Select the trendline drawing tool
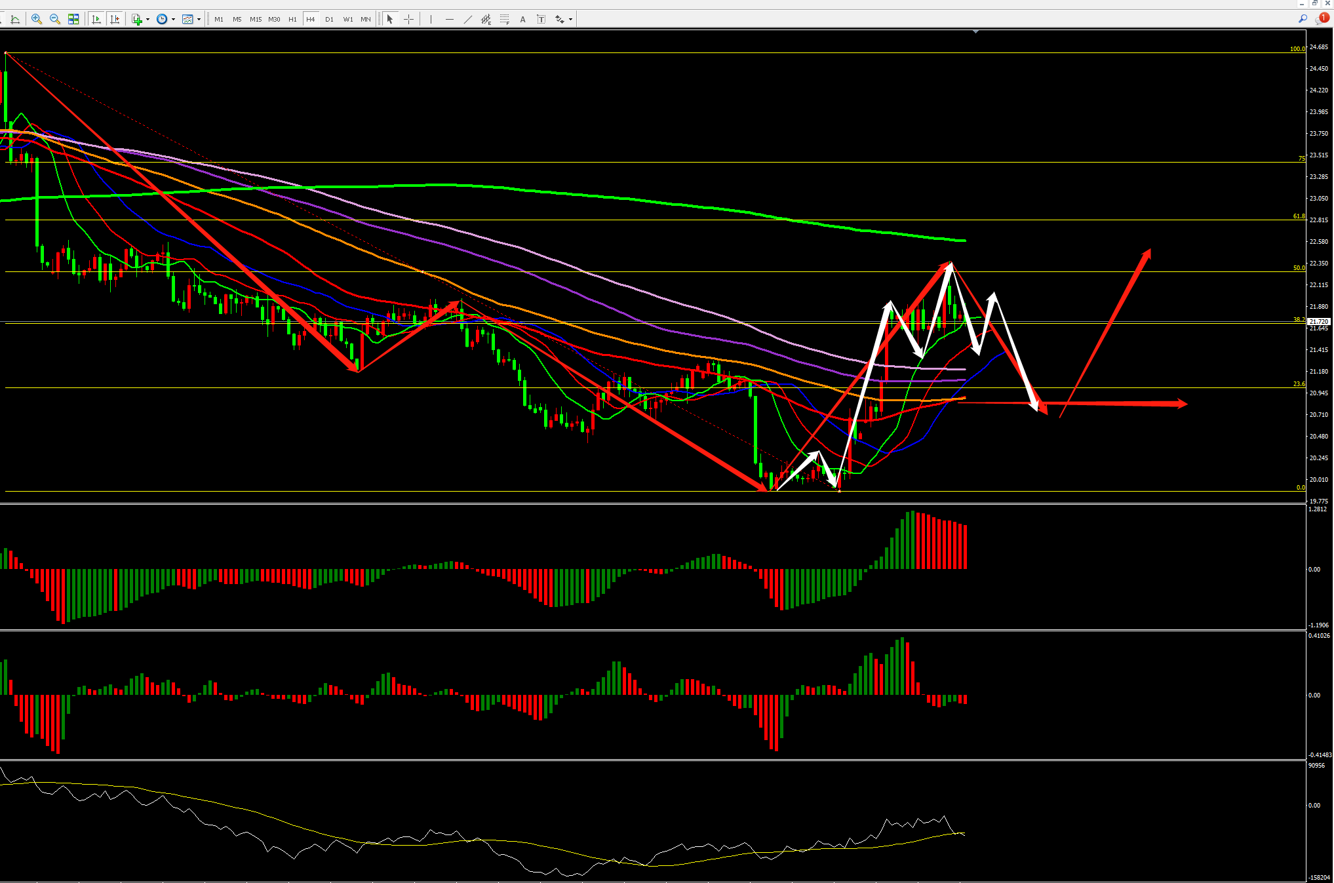Viewport: 1334px width, 883px height. [x=467, y=19]
